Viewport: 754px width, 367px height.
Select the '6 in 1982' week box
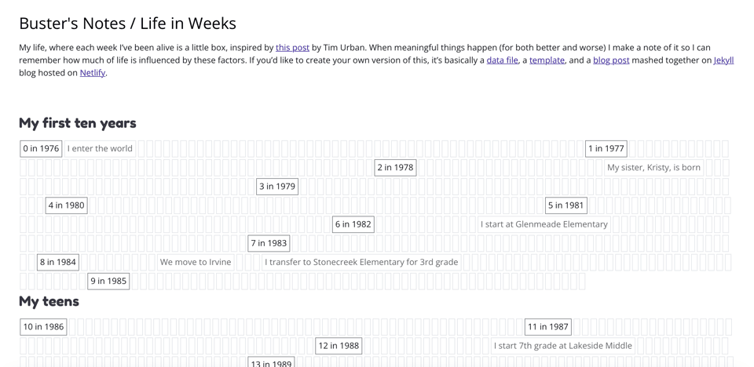tap(353, 224)
